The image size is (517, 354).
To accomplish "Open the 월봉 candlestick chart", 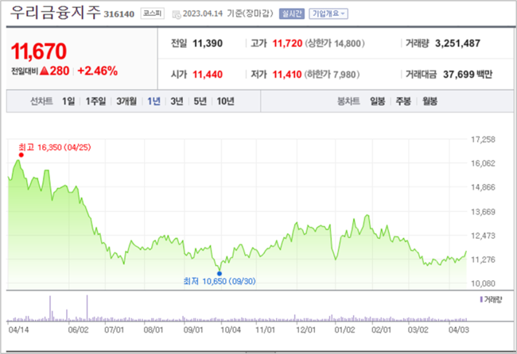I will pos(430,102).
